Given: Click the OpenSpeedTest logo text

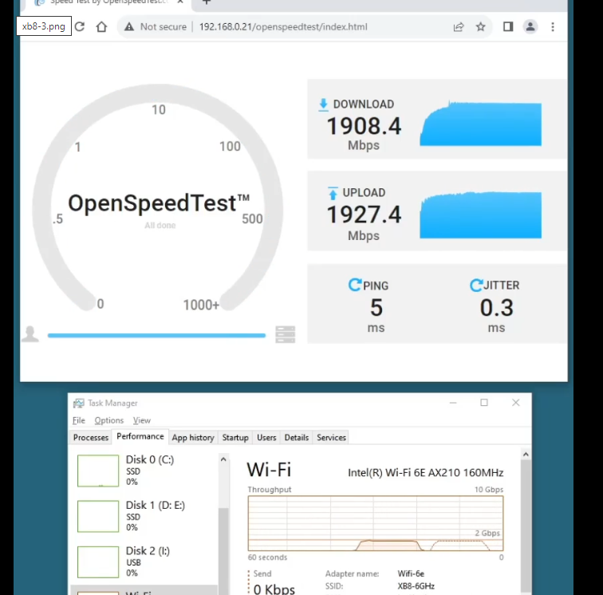Looking at the screenshot, I should point(159,203).
